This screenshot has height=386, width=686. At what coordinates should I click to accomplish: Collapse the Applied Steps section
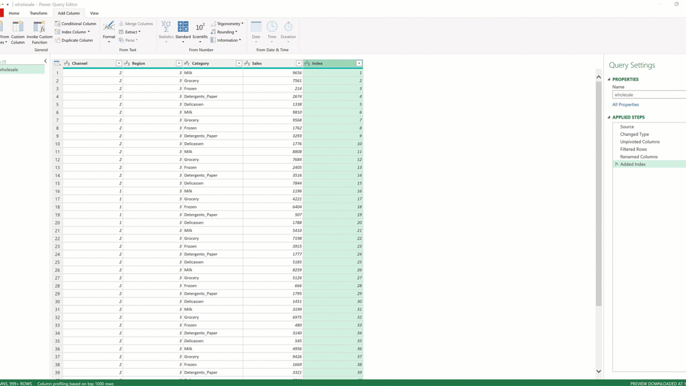(609, 117)
